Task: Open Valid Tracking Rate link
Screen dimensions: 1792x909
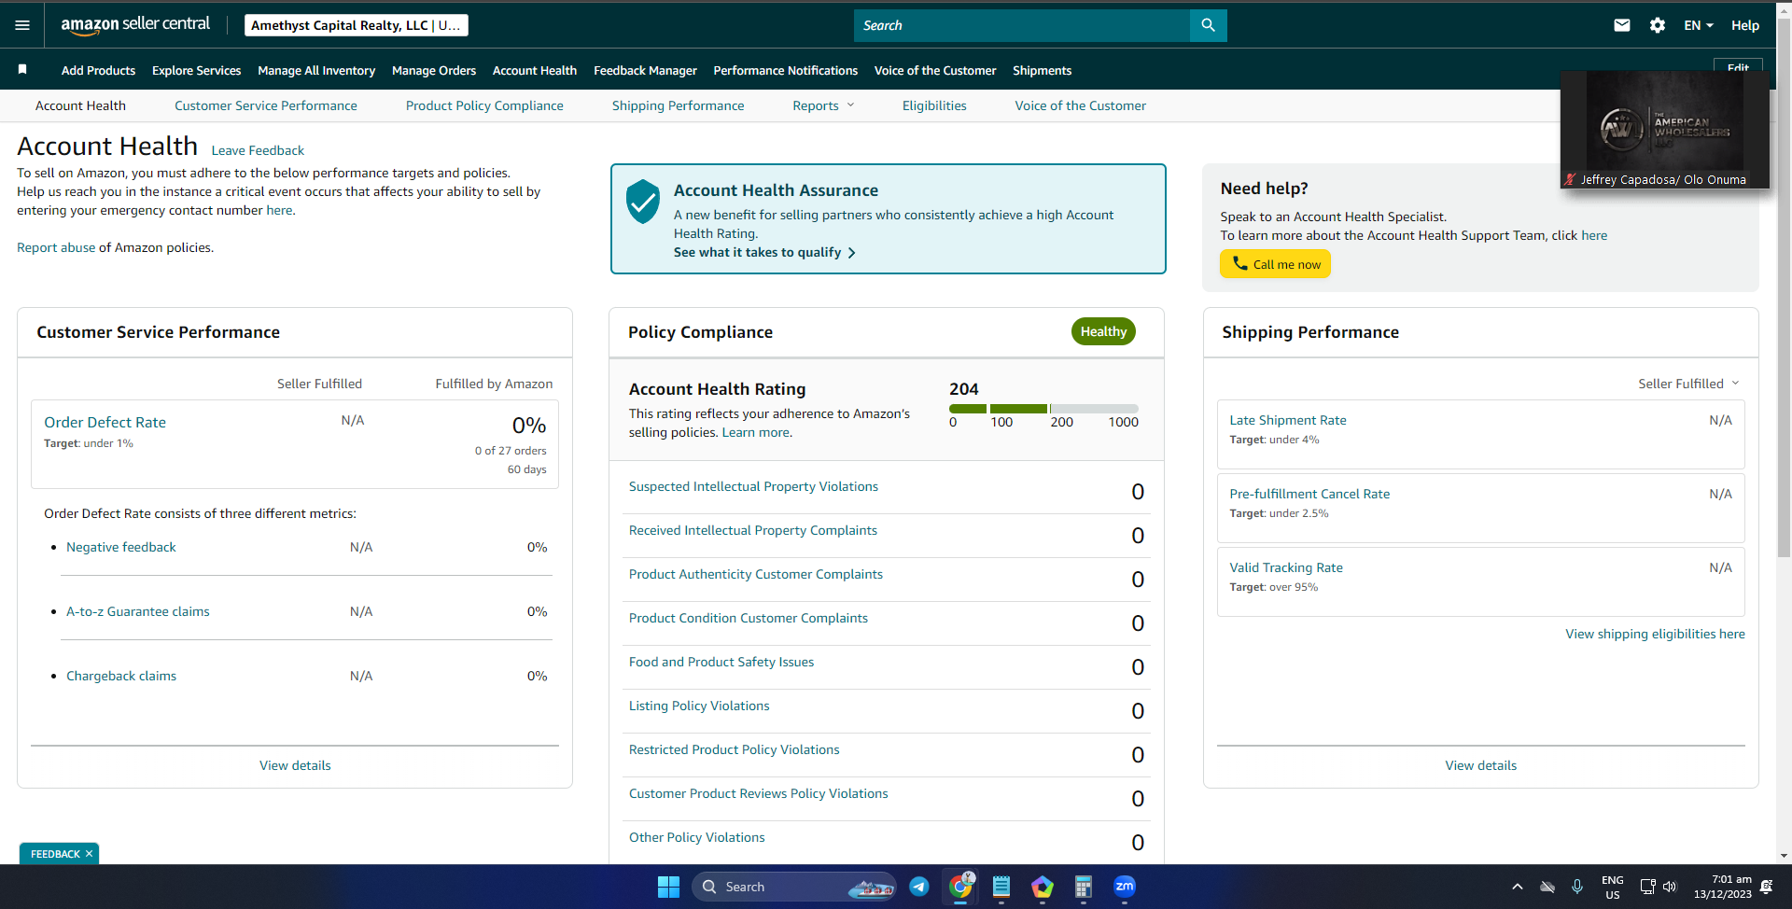Action: 1286,567
